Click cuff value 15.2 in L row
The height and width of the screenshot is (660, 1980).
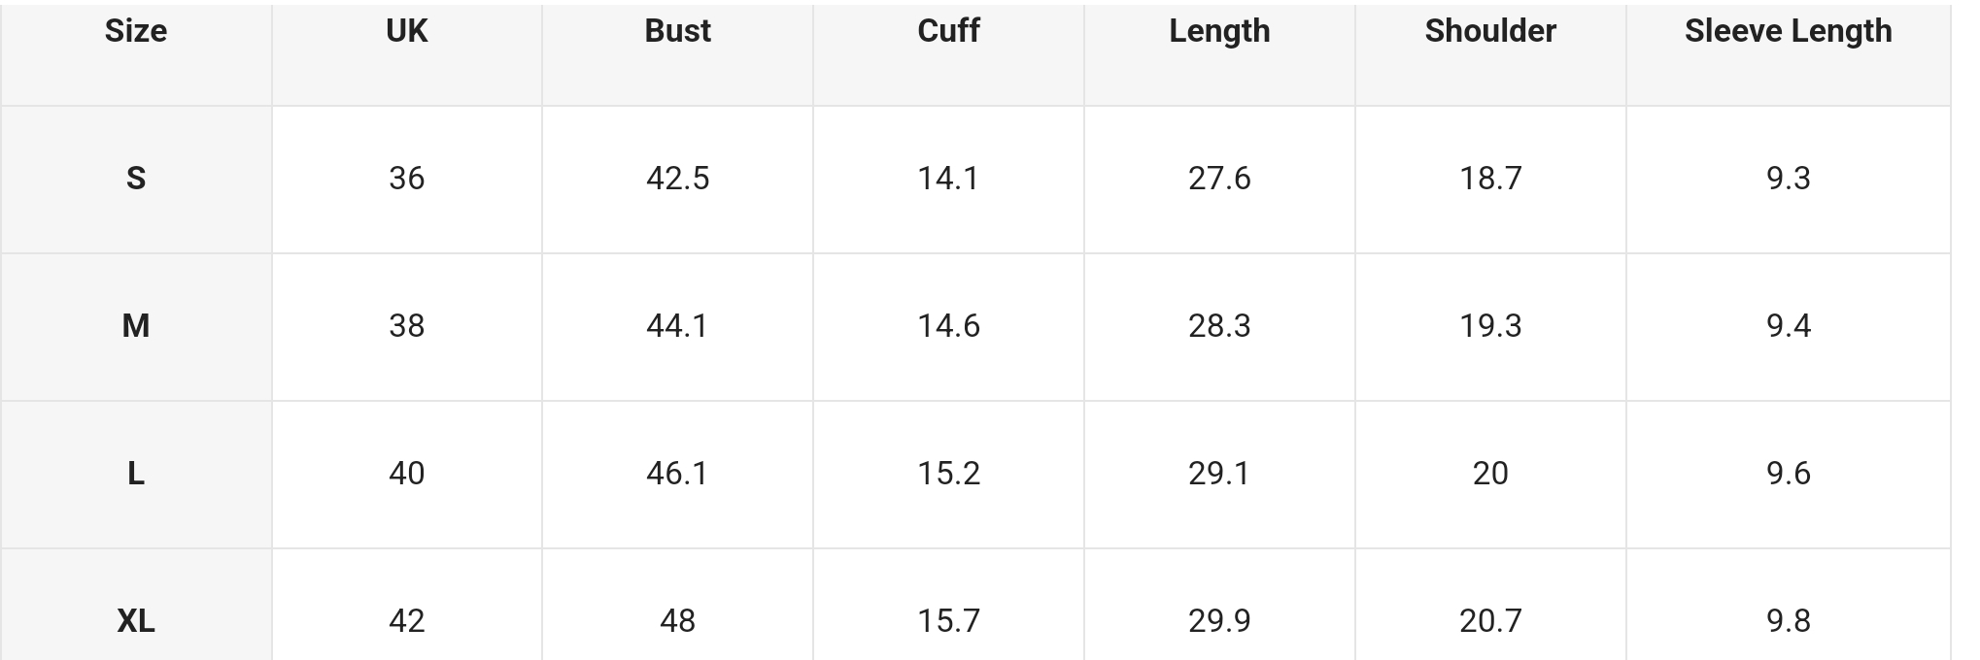tap(948, 474)
